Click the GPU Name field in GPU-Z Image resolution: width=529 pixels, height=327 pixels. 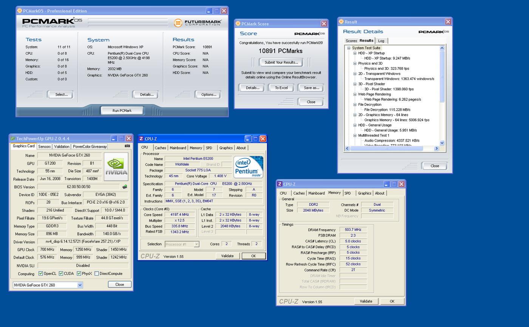click(69, 155)
